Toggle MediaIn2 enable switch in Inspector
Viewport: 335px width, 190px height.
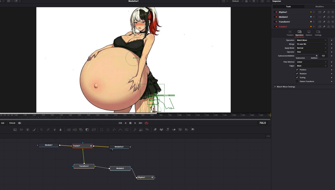[276, 17]
